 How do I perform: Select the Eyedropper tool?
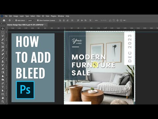tap(3, 51)
